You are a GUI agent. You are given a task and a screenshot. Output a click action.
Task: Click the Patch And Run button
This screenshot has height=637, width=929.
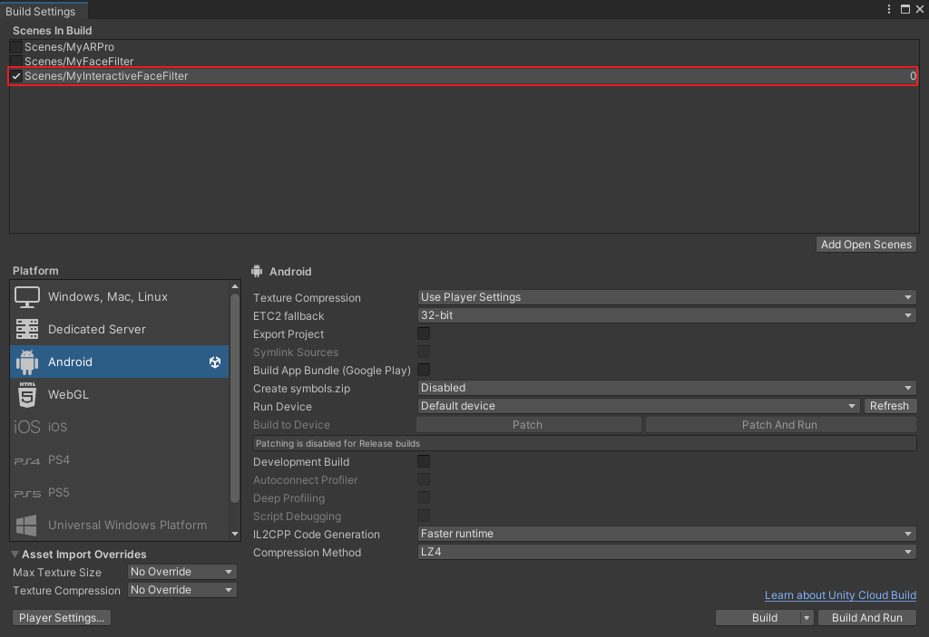point(780,425)
